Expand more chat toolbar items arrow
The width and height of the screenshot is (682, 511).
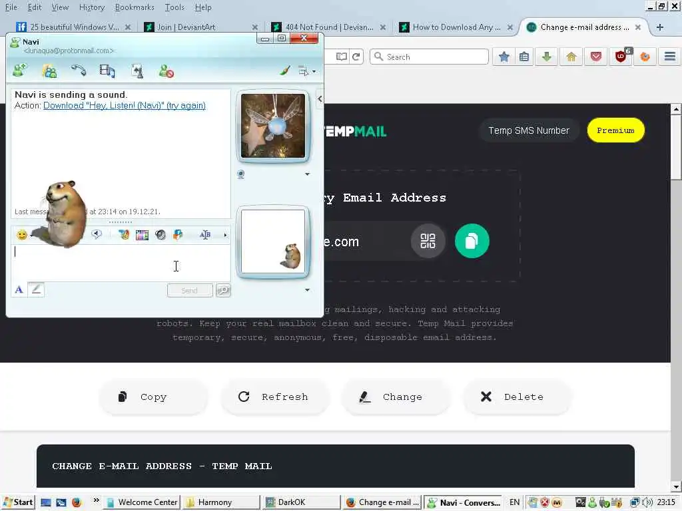(x=225, y=235)
